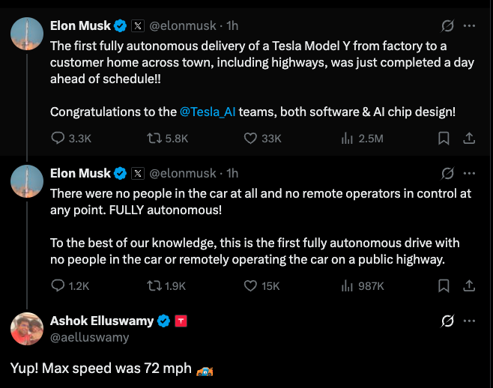Like the first tweet with 33K likes
Screen dimensions: 493x388
[x=252, y=138]
